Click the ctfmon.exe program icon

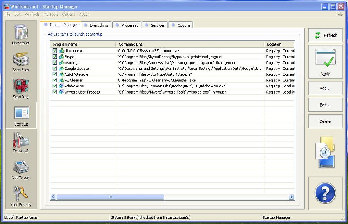[x=61, y=50]
